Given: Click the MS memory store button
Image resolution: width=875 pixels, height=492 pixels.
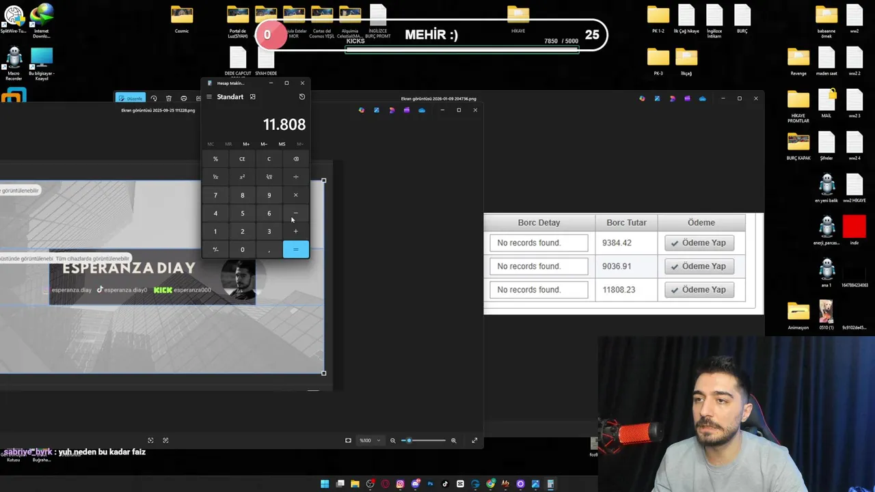Looking at the screenshot, I should (x=282, y=144).
